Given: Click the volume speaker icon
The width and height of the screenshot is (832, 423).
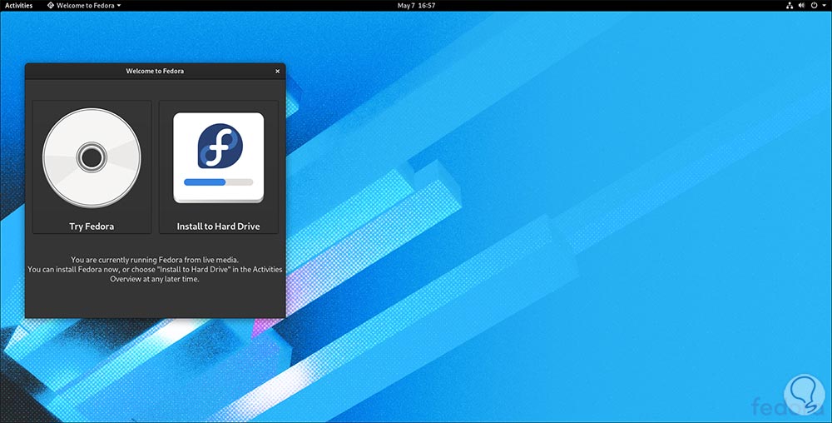Looking at the screenshot, I should pos(802,5).
